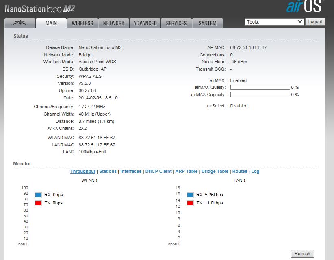Image resolution: width=334 pixels, height=260 pixels.
Task: Click the LAN0 TX red swatch
Action: click(x=190, y=203)
